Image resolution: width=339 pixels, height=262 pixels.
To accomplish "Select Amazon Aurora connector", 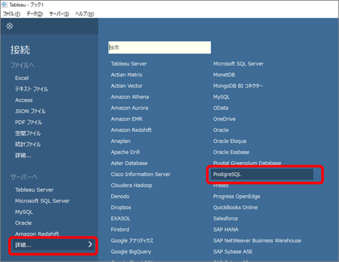I will 129,108.
